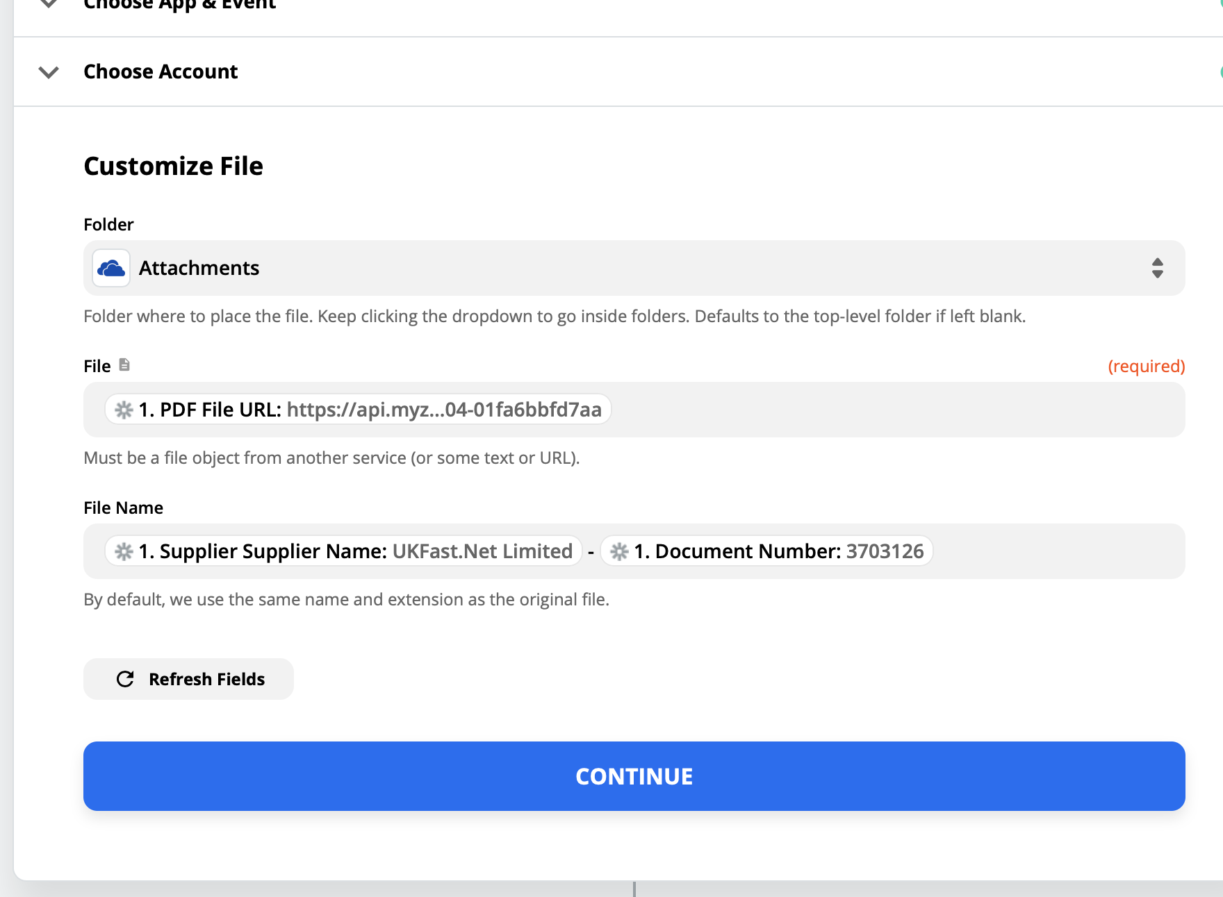The image size is (1223, 897).
Task: Click the Supplier Supplier Name pill
Action: click(x=343, y=551)
